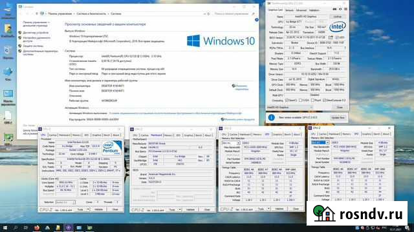The height and width of the screenshot is (232, 414).
Task: Click the Intel Pentium logo in CPU-Z
Action: pyautogui.click(x=112, y=148)
